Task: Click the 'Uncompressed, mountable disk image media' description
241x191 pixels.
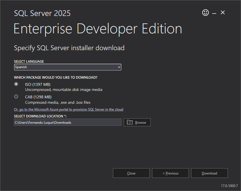Action: coord(64,90)
